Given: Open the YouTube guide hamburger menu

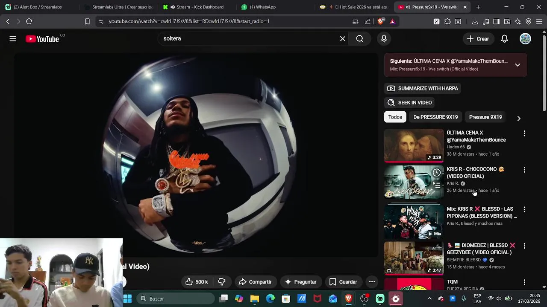Looking at the screenshot, I should (x=13, y=39).
